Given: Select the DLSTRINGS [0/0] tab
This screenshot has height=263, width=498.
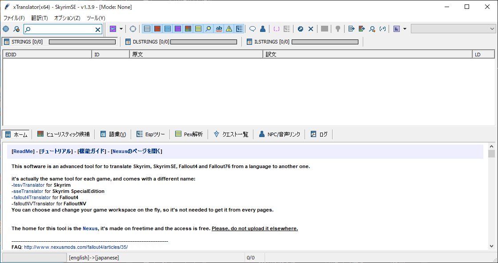Looking at the screenshot, I should click(x=147, y=42).
